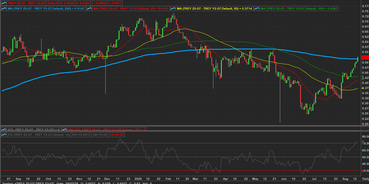Click the 2026 year label on time axis
The image size is (369, 184).
pos(138,178)
